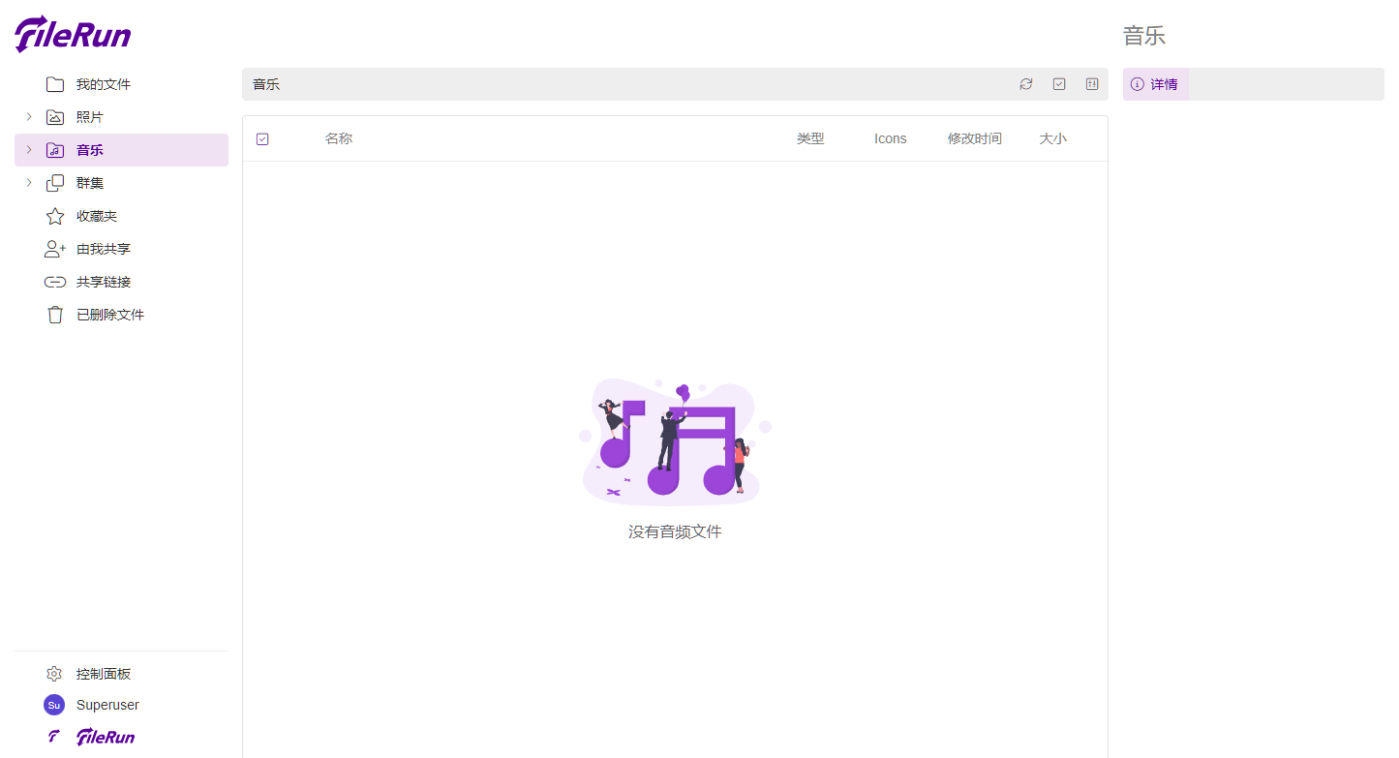Click the 收藏夹 star icon
The height and width of the screenshot is (758, 1399).
(55, 216)
